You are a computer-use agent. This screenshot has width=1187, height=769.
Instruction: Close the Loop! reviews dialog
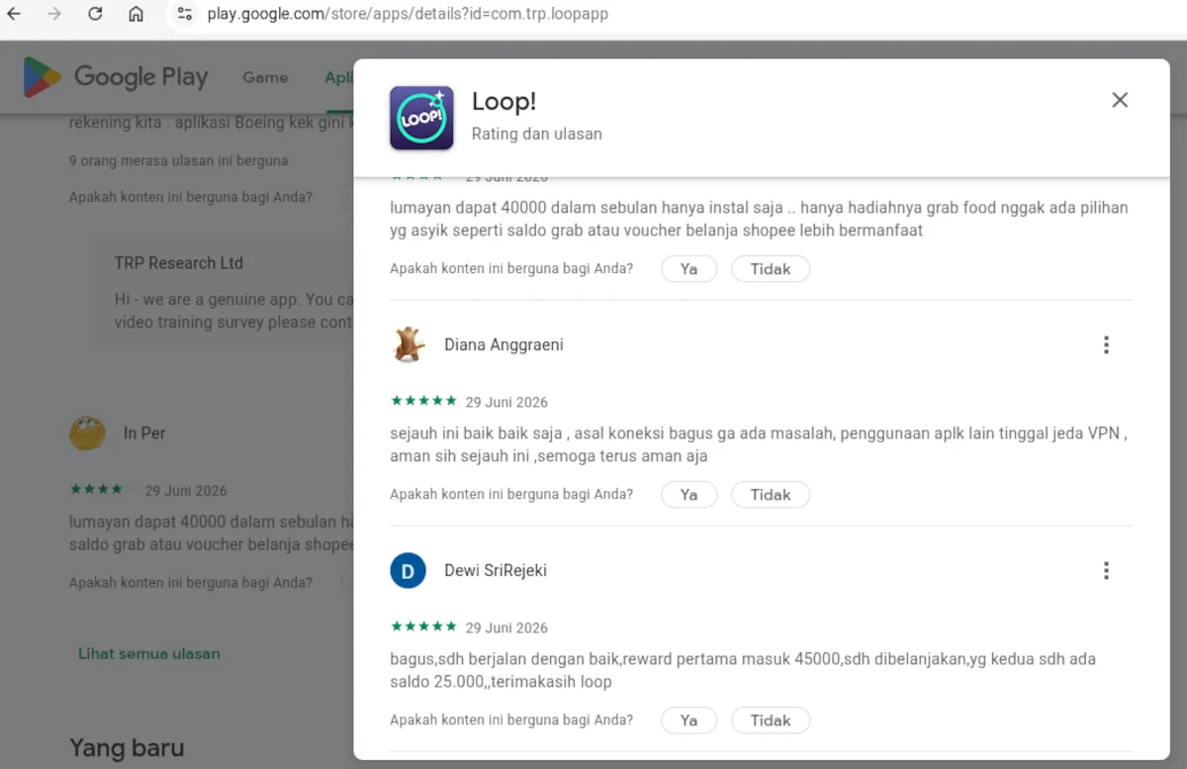[x=1120, y=100]
